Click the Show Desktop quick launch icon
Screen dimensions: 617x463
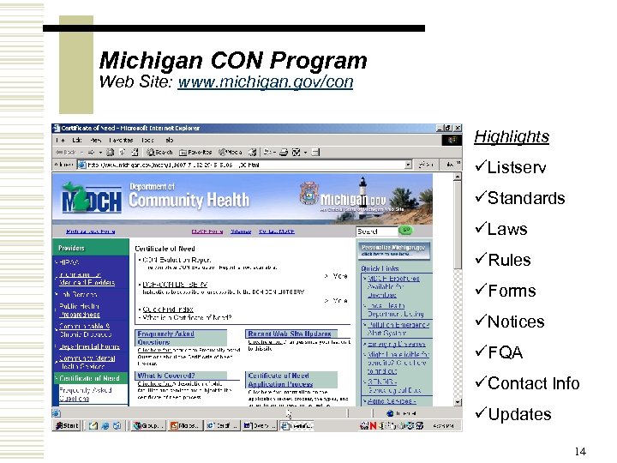coord(93,425)
